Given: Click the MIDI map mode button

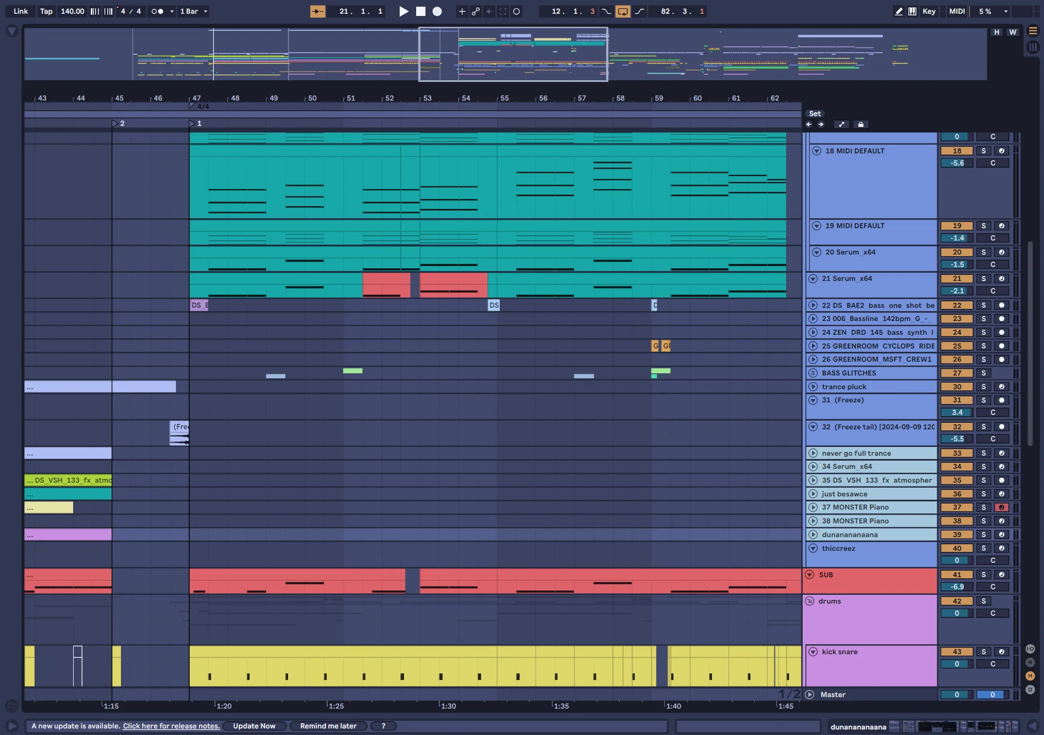Looking at the screenshot, I should pyautogui.click(x=957, y=11).
